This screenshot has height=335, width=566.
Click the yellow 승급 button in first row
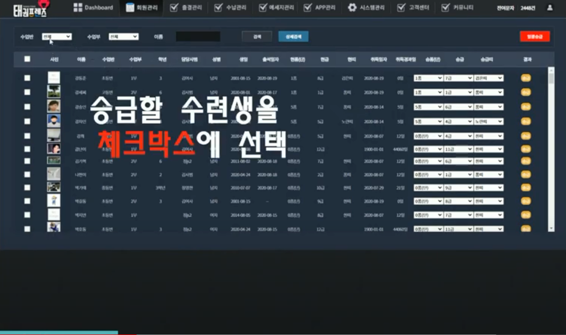click(x=525, y=78)
